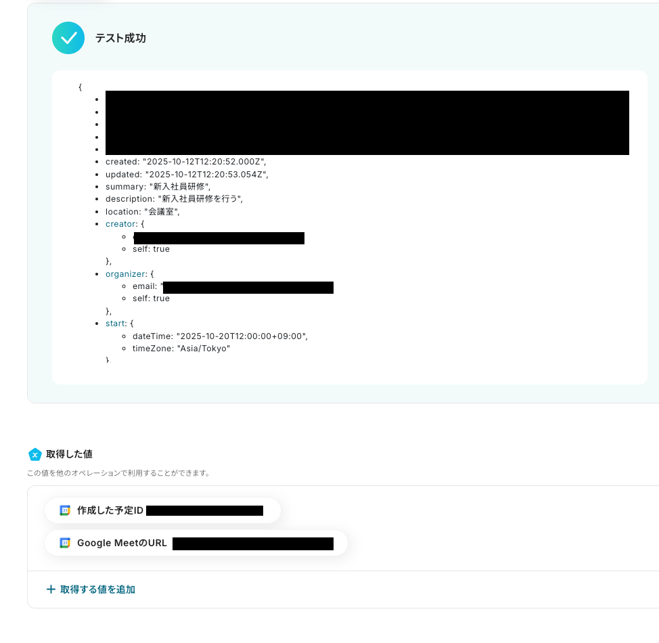The width and height of the screenshot is (659, 643).
Task: Collapse the creator object key
Action: [121, 224]
